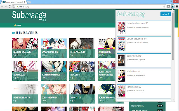179x111 pixels.
Task: Open Lady Justice Cap 1 card
Action: pyautogui.click(x=82, y=71)
